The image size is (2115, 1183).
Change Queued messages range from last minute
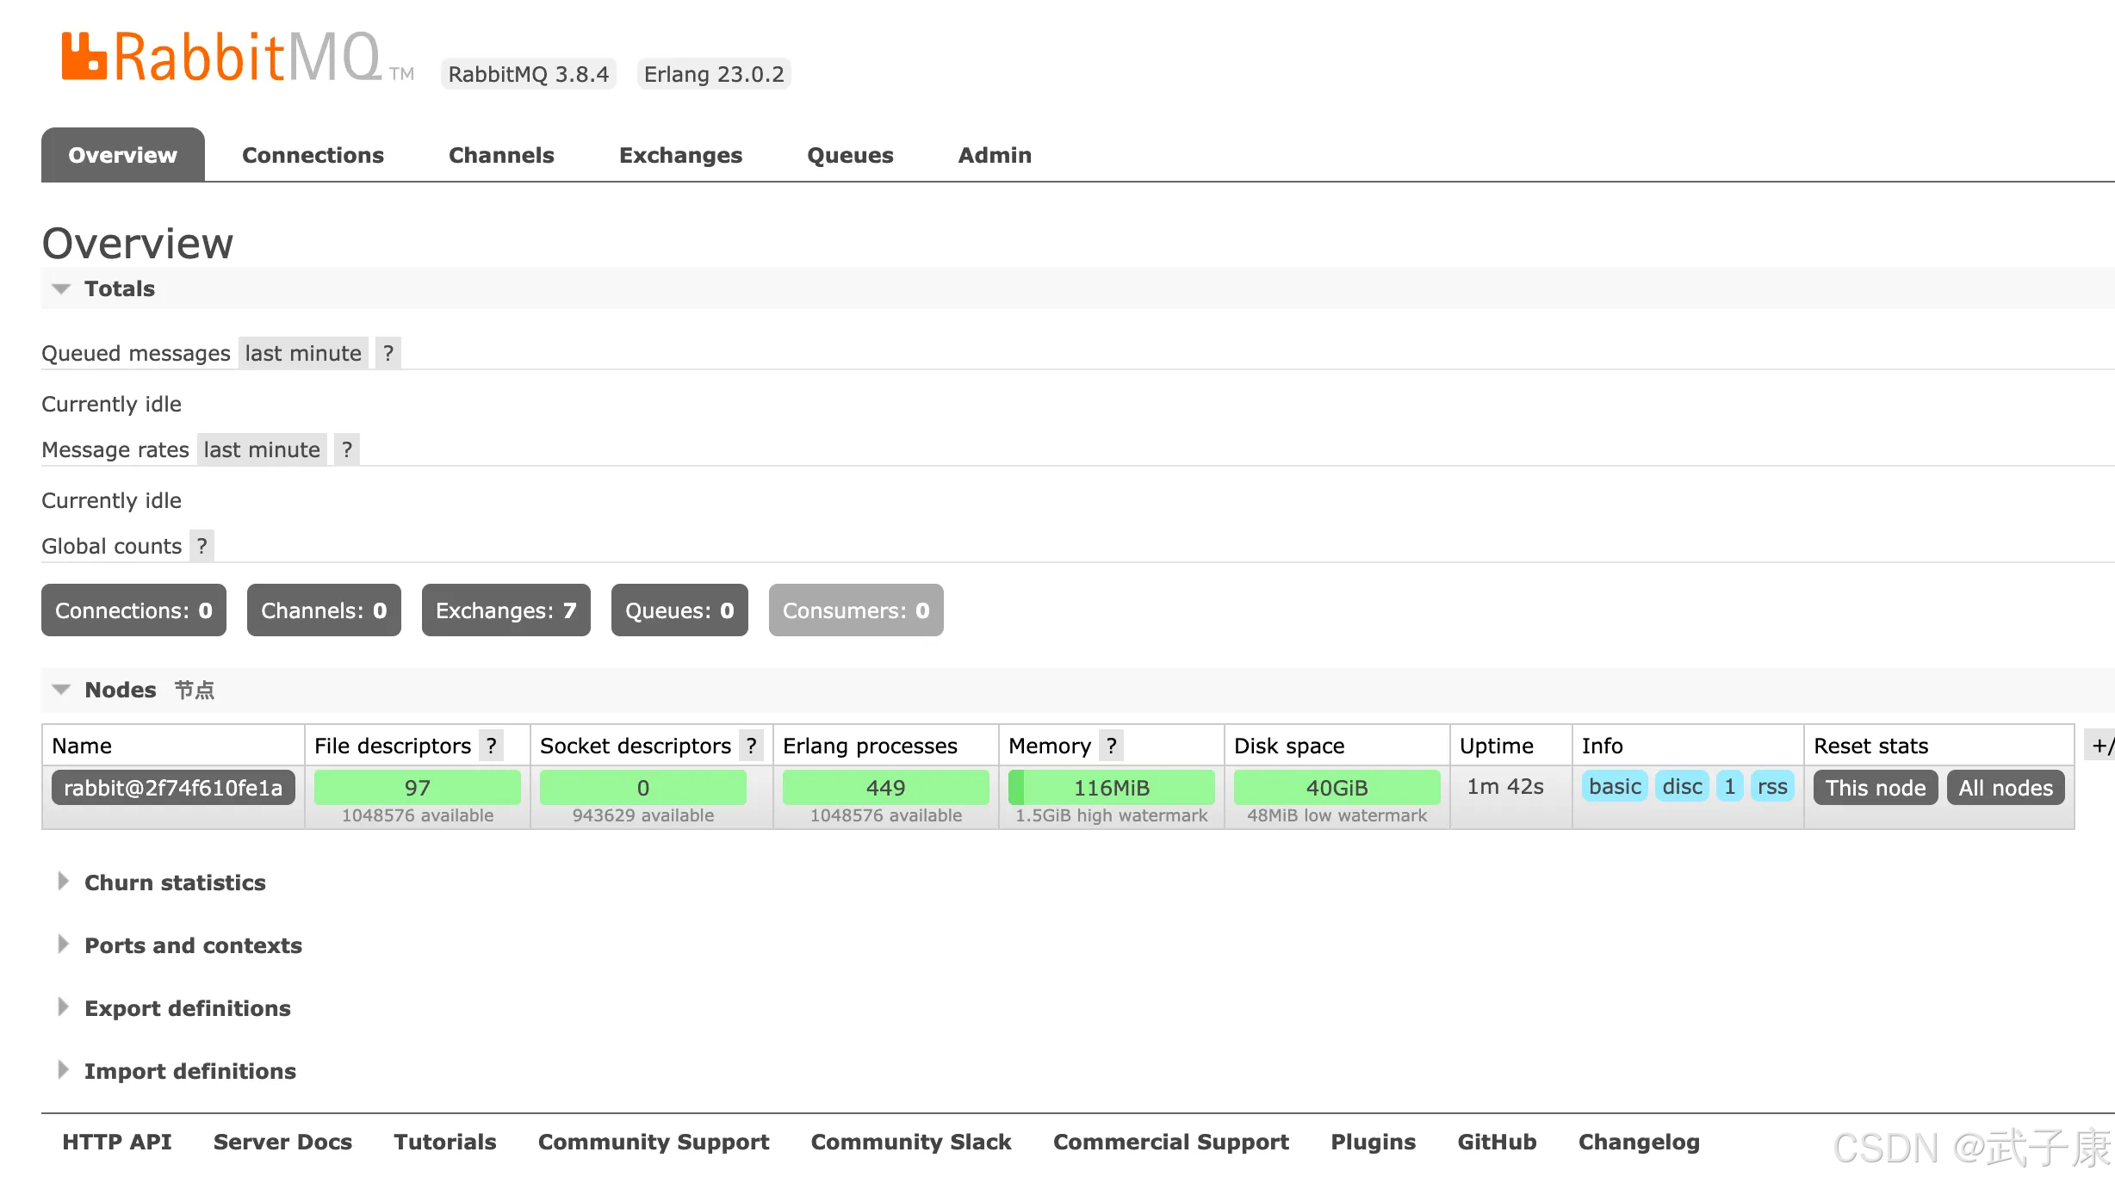303,353
